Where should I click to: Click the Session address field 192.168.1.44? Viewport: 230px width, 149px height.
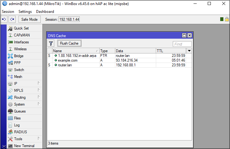click(69, 19)
